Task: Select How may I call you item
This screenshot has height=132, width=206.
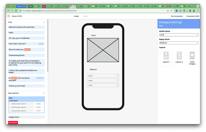Action: [26, 44]
